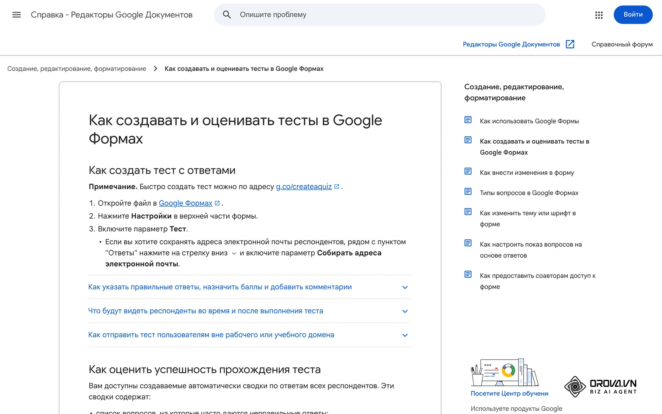Click document icon beside Как внести изменения в форму
662x414 pixels.
468,171
